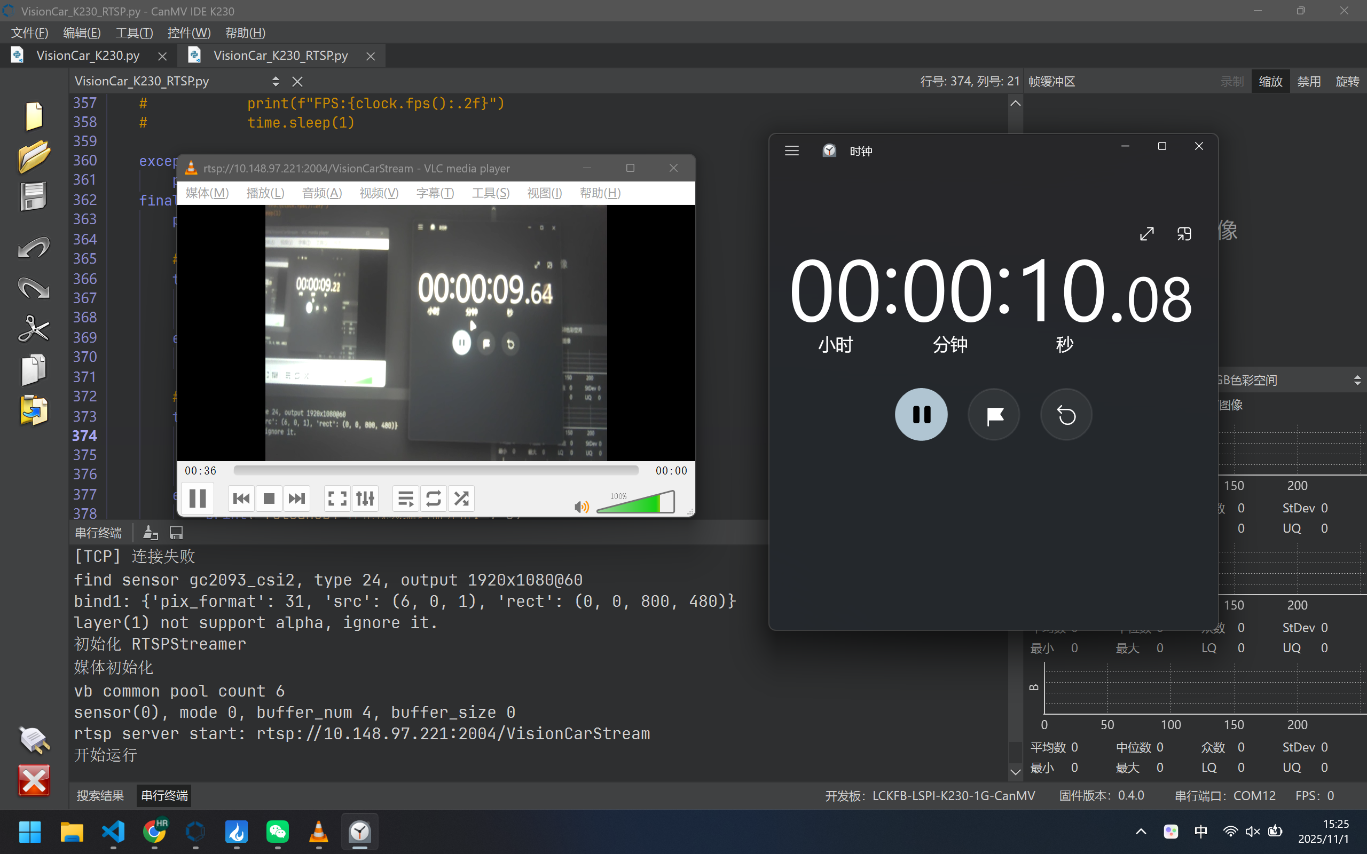Reset the stopwatch
1367x854 pixels.
click(x=1066, y=415)
